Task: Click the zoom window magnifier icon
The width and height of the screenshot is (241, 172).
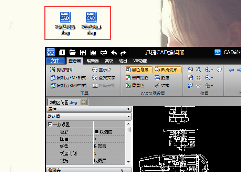Action: (x=198, y=70)
